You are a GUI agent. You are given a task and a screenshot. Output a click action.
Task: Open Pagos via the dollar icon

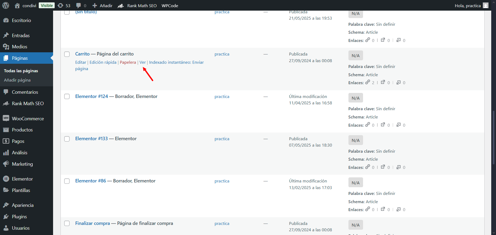(x=6, y=141)
